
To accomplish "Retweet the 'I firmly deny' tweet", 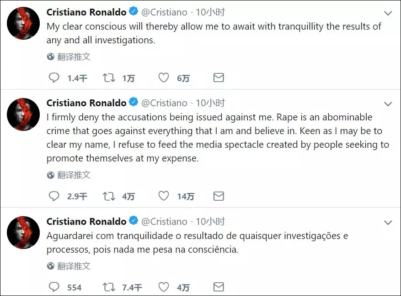I will pos(109,196).
